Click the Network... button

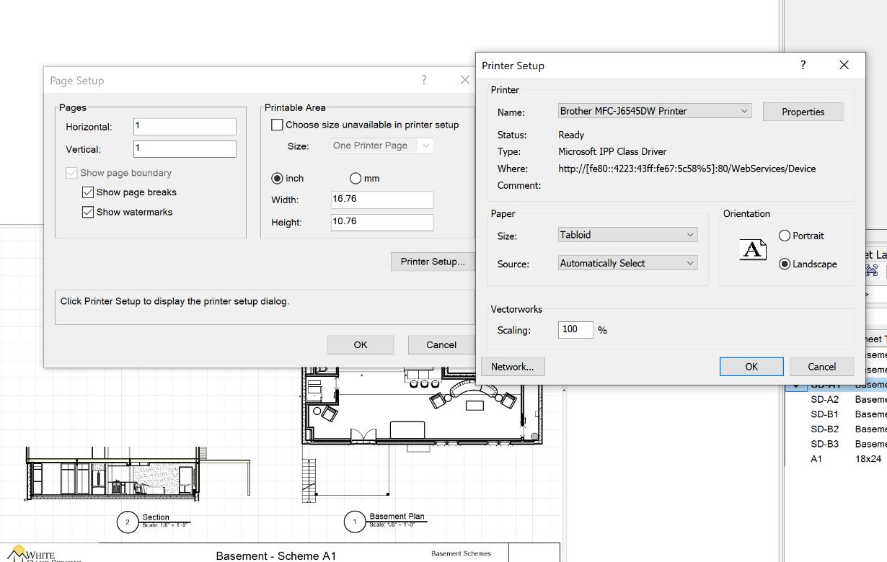pyautogui.click(x=512, y=367)
